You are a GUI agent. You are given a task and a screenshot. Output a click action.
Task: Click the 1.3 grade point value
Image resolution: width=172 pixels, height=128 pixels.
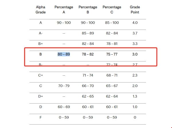(x=135, y=96)
